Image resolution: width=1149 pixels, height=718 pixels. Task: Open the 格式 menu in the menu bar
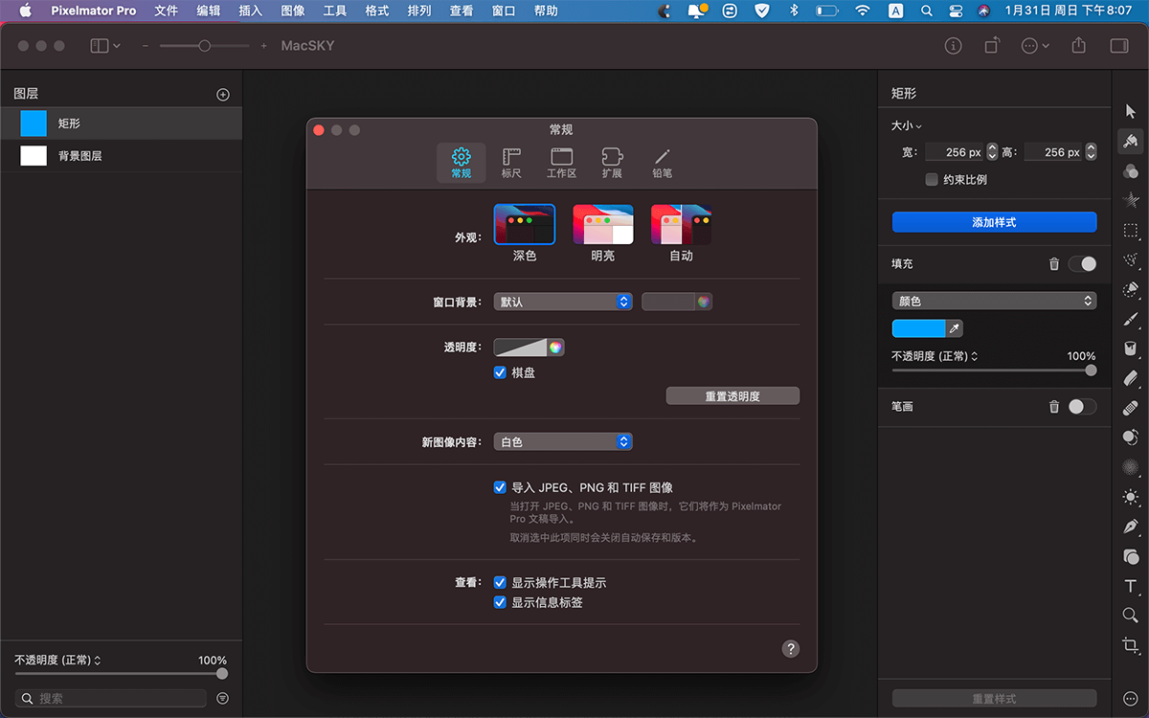(x=377, y=11)
